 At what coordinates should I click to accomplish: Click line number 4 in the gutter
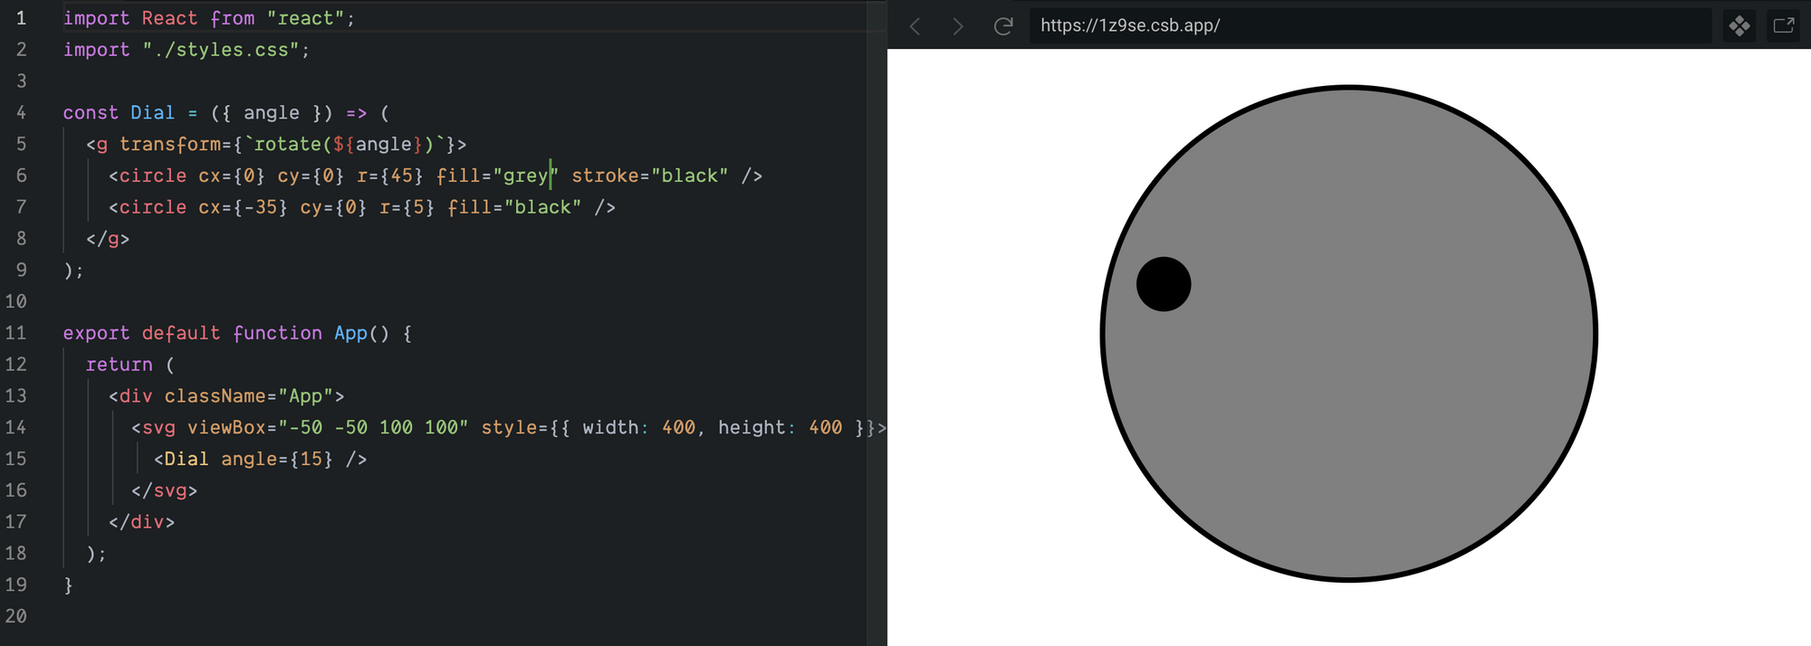(21, 113)
